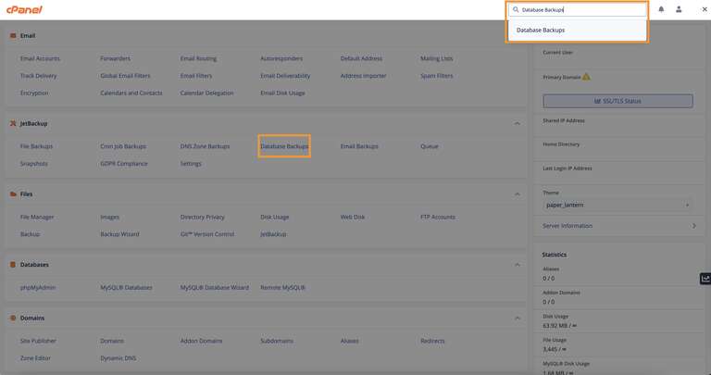711x375 pixels.
Task: Open Mailing Lists
Action: pos(436,58)
